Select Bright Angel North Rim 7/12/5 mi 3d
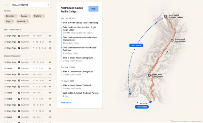This screenshot has width=203, height=123. click(27, 80)
